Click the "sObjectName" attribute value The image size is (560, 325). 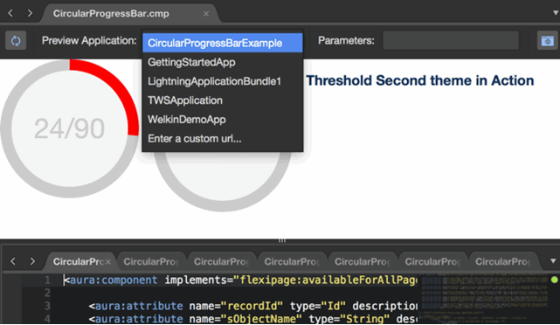pyautogui.click(x=261, y=319)
